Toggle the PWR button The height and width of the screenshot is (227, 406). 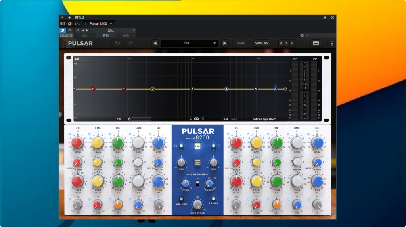pyautogui.click(x=197, y=146)
